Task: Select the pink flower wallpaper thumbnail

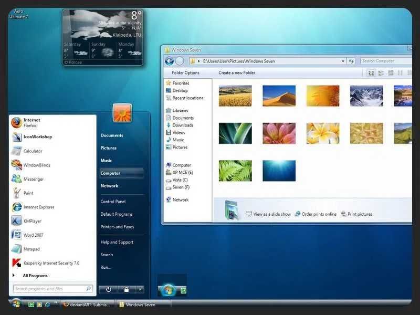Action: 279,133
